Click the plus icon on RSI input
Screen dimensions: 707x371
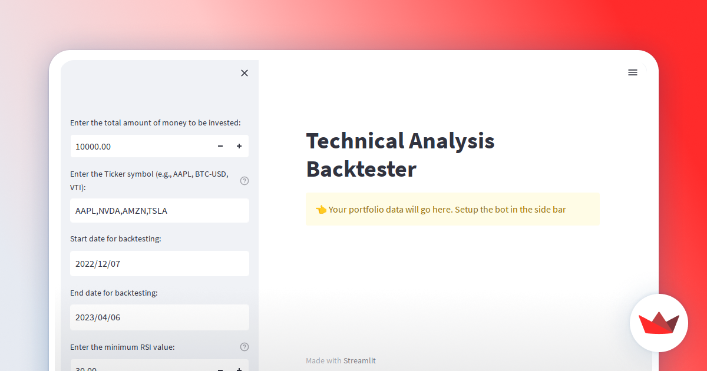(239, 368)
